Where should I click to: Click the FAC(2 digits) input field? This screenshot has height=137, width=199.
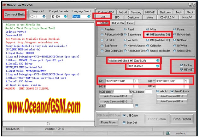pyautogui.click(x=148, y=91)
